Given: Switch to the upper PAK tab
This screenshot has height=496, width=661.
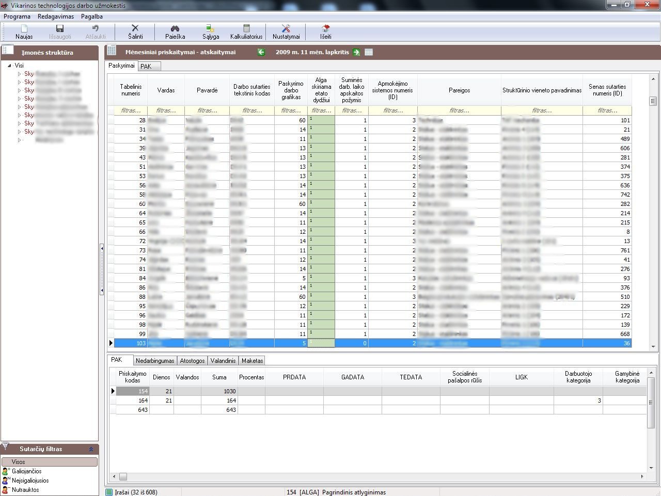Looking at the screenshot, I should [149, 66].
